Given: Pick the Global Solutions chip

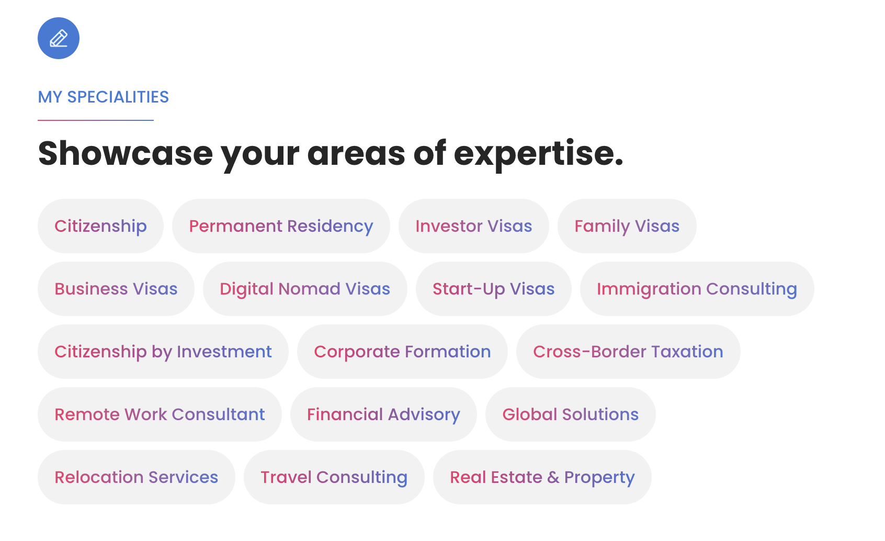Looking at the screenshot, I should point(571,414).
